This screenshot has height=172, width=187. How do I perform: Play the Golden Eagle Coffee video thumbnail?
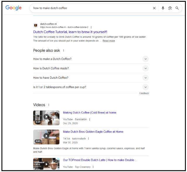click(46, 137)
